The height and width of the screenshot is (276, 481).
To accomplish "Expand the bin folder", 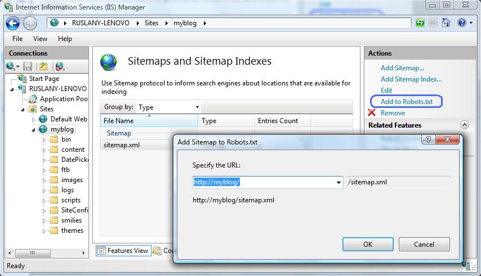I will (x=44, y=140).
